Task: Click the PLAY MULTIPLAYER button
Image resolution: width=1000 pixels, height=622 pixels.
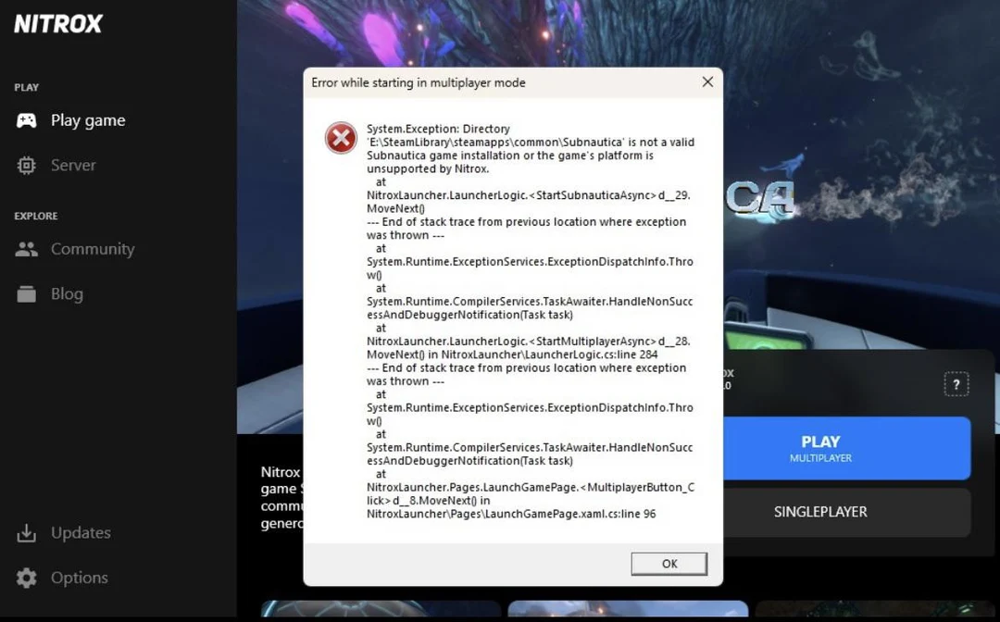Action: (x=820, y=448)
